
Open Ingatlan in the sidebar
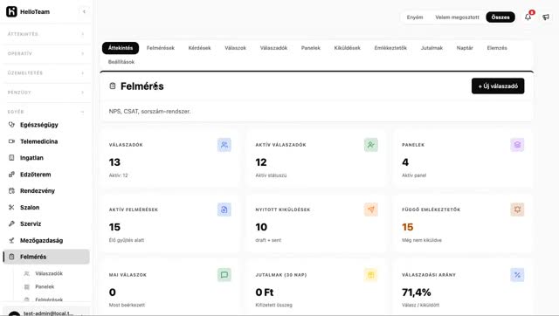[45, 157]
